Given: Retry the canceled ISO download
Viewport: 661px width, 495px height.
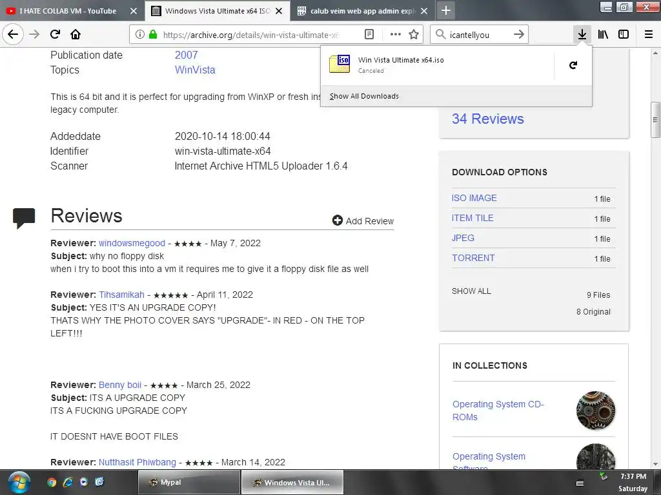Looking at the screenshot, I should (573, 65).
